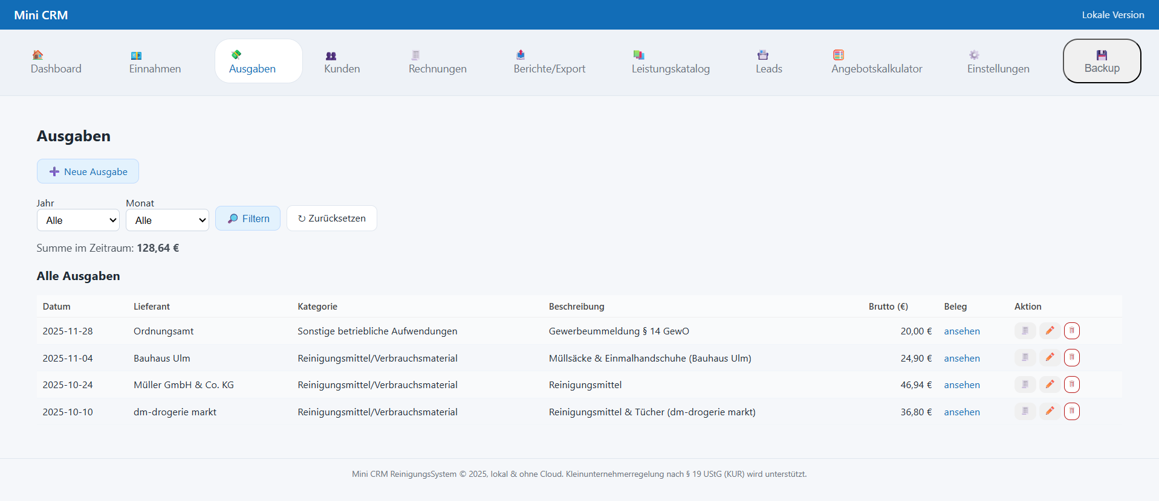
Task: Delete the dm-drogerie markt expense
Action: tap(1071, 412)
